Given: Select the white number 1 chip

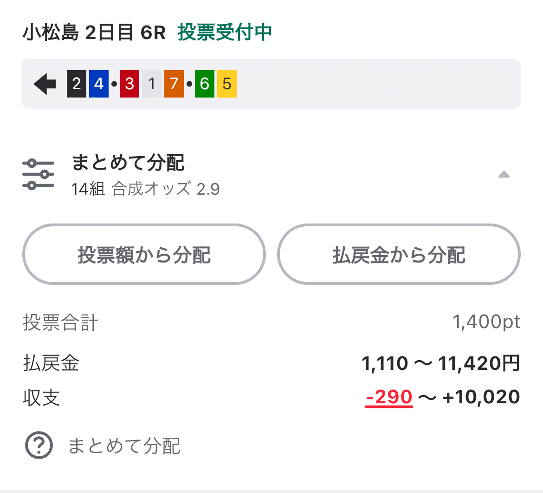Looking at the screenshot, I should (x=152, y=84).
